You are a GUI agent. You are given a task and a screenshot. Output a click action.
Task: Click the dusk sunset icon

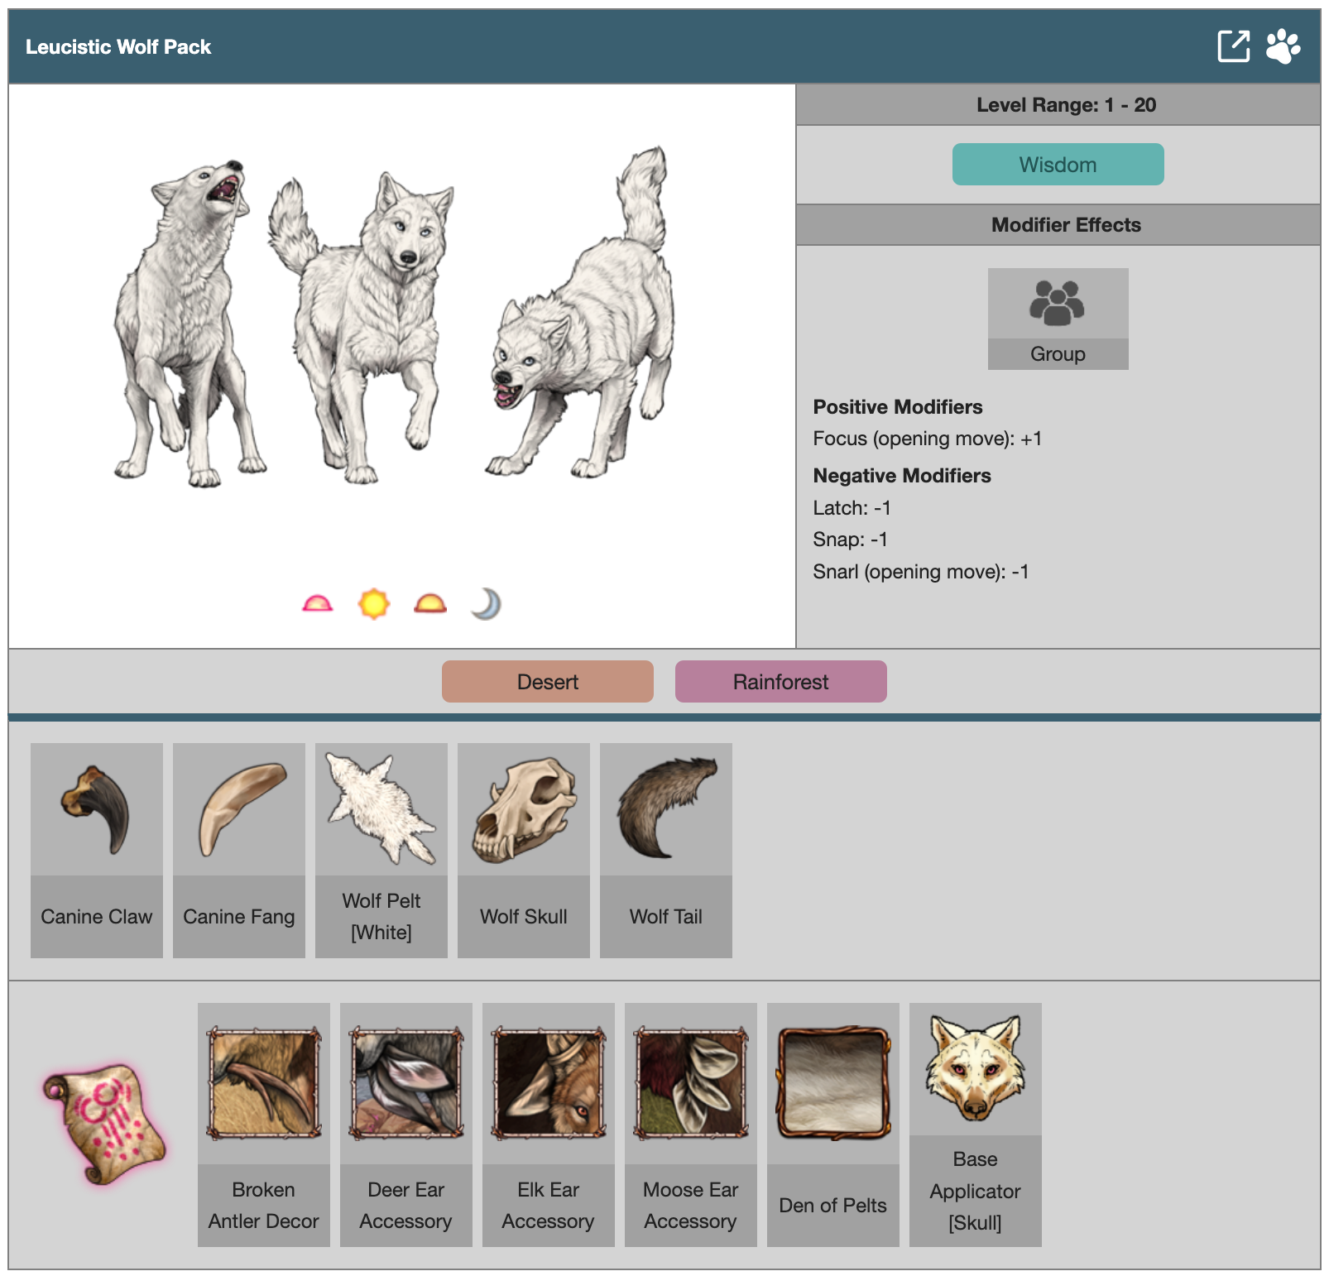430,603
